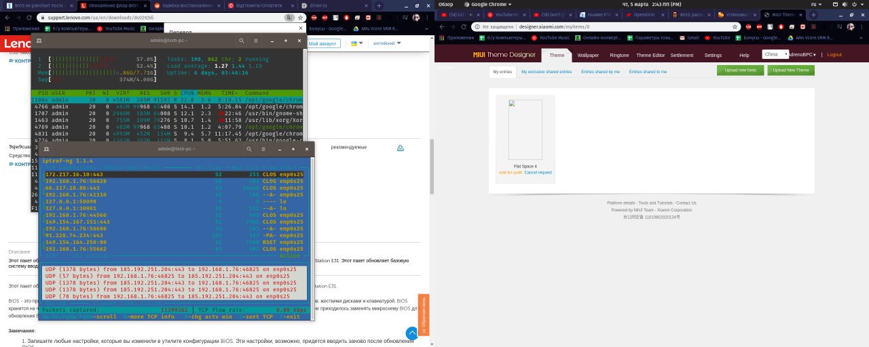Image resolution: width=869 pixels, height=347 pixels.
Task: Open Entries shared to me
Action: click(x=648, y=71)
